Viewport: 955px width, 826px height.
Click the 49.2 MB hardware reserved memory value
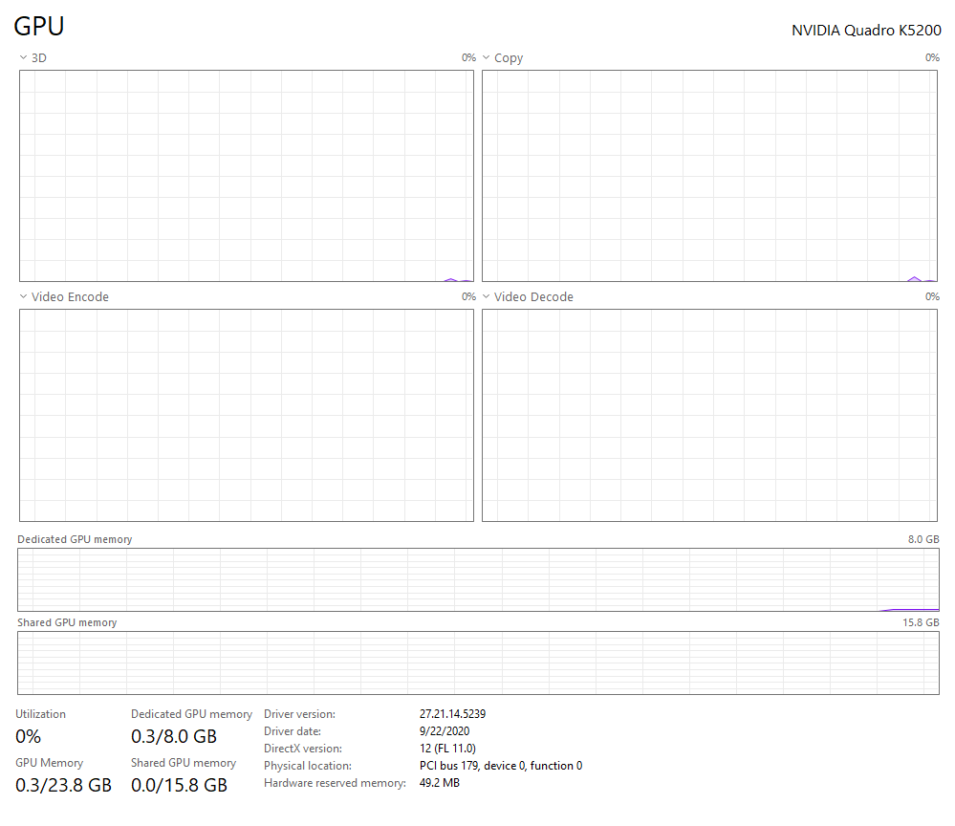[x=440, y=783]
